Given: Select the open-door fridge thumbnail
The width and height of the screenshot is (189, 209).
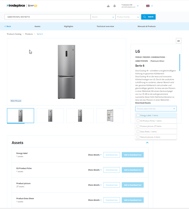Looking at the screenshot, I should (x=110, y=115).
